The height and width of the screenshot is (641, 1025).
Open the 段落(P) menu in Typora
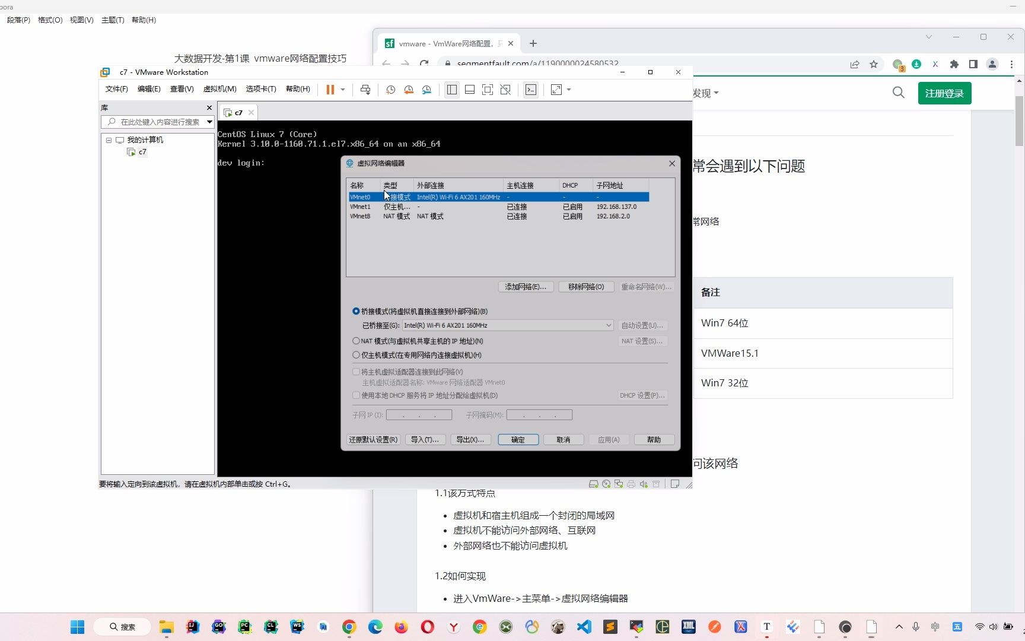click(18, 20)
